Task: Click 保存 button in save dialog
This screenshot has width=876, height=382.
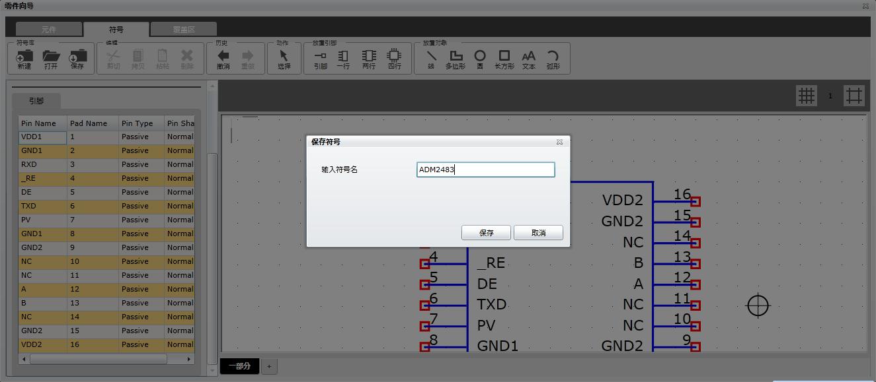Action: point(486,233)
